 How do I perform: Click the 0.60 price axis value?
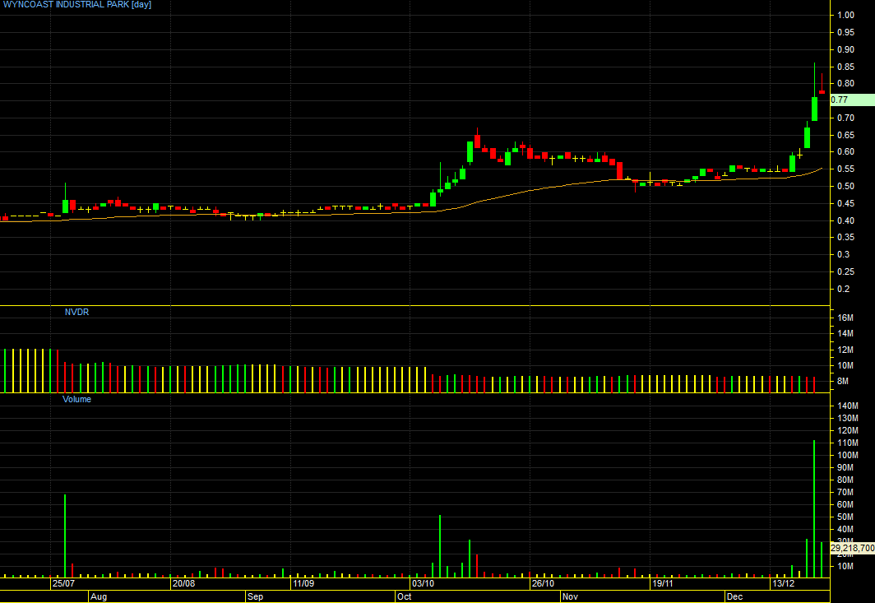click(x=846, y=152)
